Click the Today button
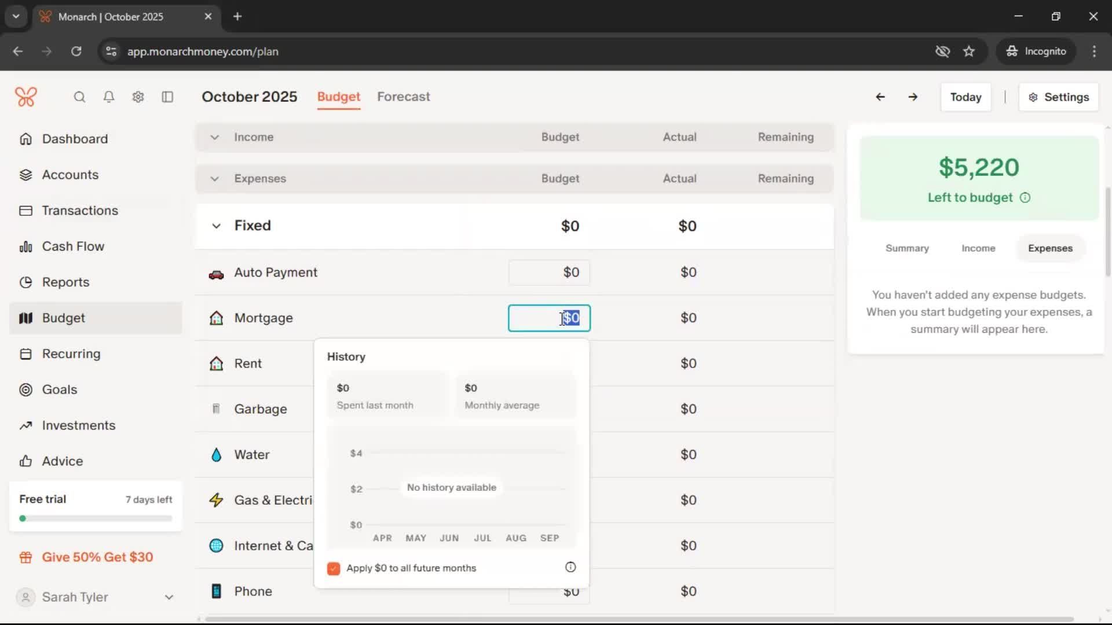This screenshot has width=1112, height=625. (965, 97)
